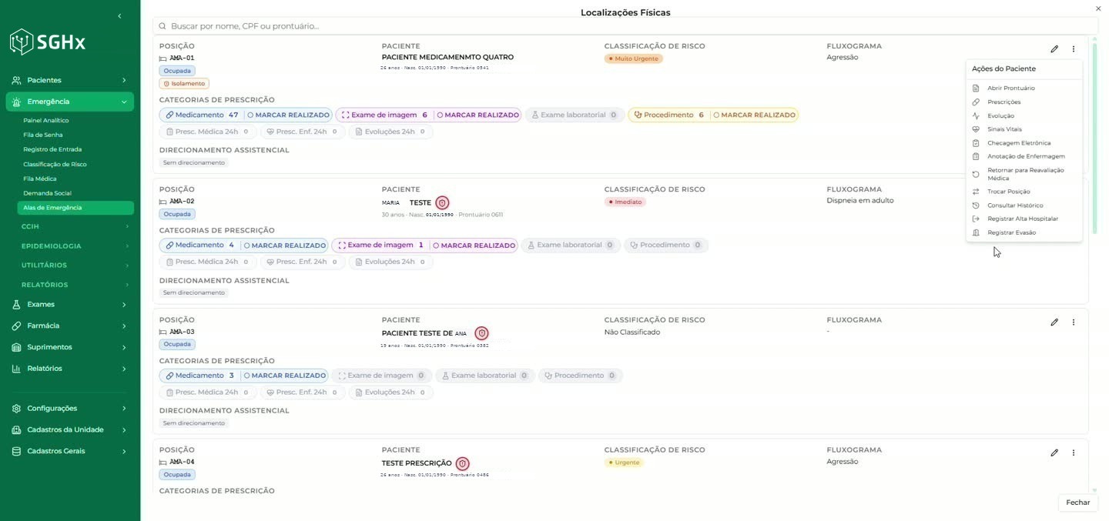This screenshot has width=1109, height=521.
Task: Click the search field for nome, CPF
Action: point(625,26)
